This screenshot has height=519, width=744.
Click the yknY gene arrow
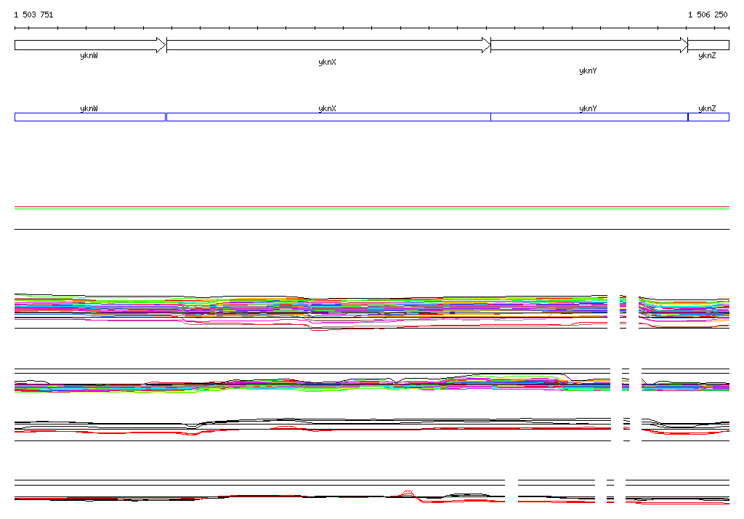click(589, 45)
